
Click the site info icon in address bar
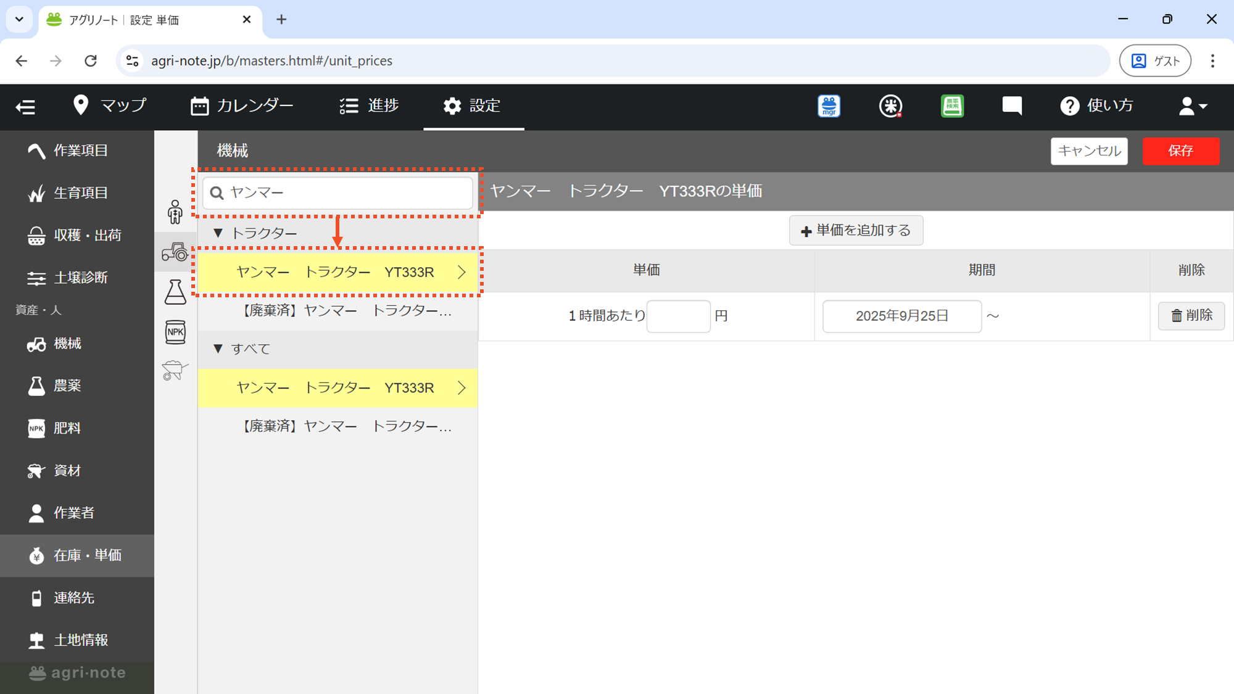tap(132, 60)
